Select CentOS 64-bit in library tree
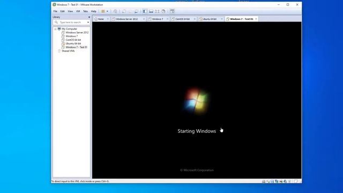 point(73,40)
